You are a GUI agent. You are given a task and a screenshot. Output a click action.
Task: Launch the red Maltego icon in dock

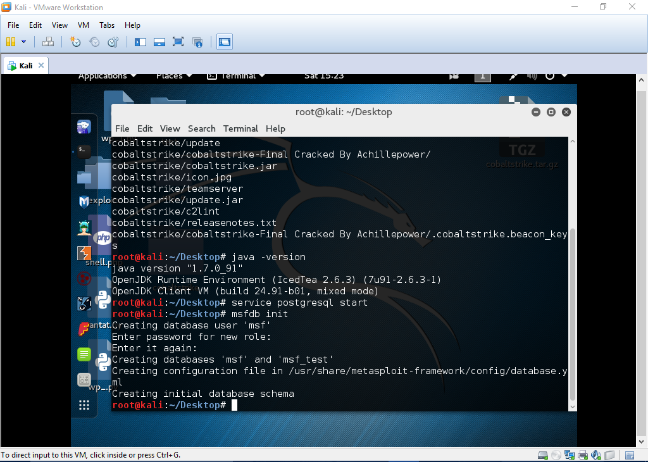84,278
